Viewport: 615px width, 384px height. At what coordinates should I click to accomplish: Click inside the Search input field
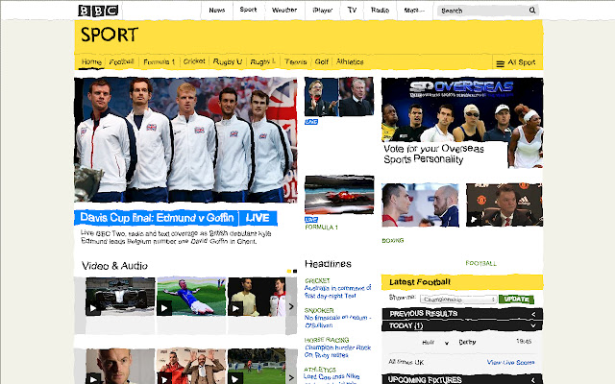pos(482,11)
